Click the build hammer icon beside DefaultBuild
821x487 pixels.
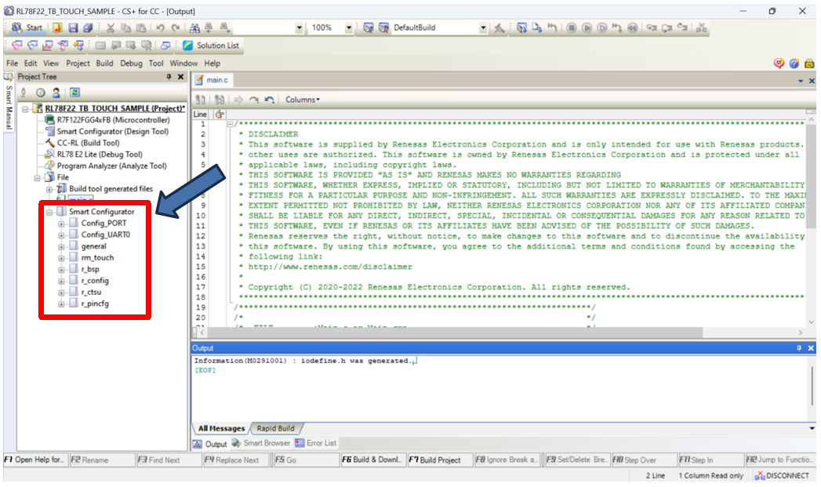pos(499,27)
